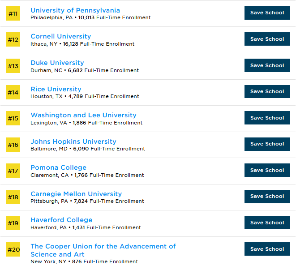The height and width of the screenshot is (270, 296).
Task: Click the #16 rank badge
Action: click(x=13, y=145)
